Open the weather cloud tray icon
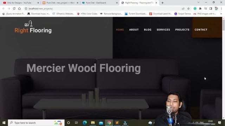The height and width of the screenshot is (126, 225). pos(150,123)
